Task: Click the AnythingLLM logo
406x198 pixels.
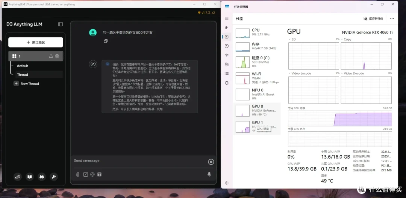Action: click(x=24, y=24)
